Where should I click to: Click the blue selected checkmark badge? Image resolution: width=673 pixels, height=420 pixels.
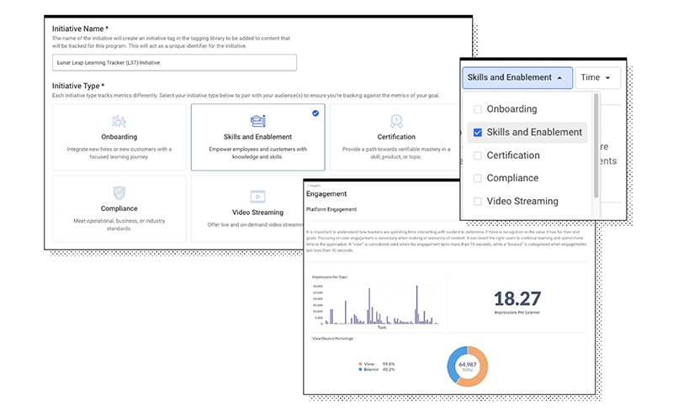coord(315,113)
